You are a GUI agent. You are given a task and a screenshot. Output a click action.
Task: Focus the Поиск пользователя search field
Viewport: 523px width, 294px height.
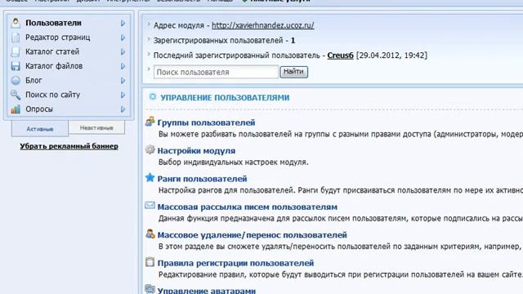216,72
